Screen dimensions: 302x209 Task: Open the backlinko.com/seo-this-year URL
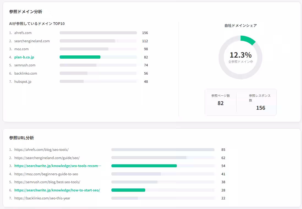[42, 198]
